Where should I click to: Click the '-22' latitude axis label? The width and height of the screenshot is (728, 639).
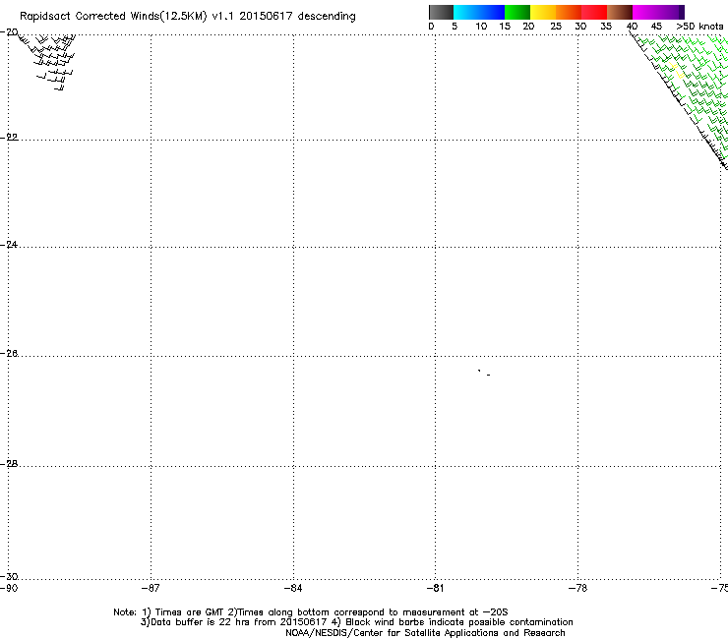click(9, 138)
